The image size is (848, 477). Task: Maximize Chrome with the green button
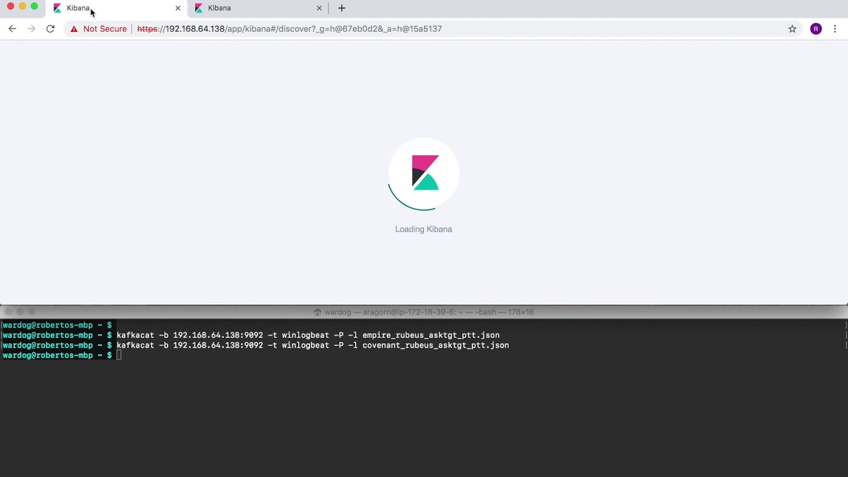[x=34, y=7]
